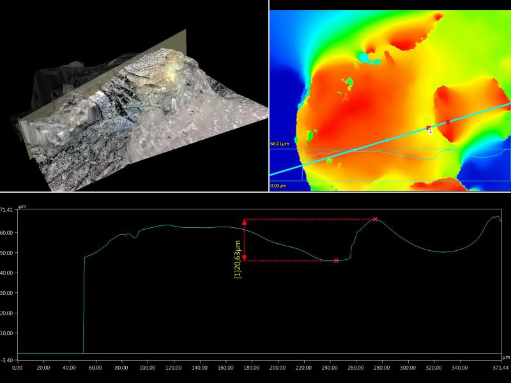511x383 pixels.
Task: Click the 371,44 end value on the horizontal axis
Action: point(501,368)
